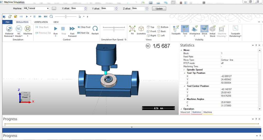This screenshot has height=140, width=263.
Task: Switch to the VERIFICATION ribbon tab
Action: 41,22
